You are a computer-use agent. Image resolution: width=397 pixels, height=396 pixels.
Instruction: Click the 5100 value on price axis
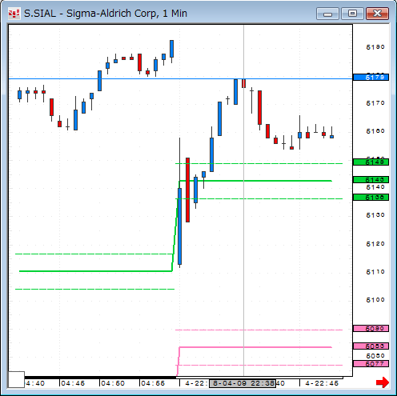pos(375,300)
